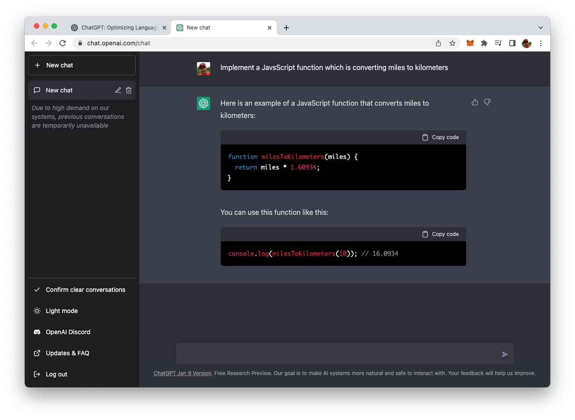Open the Extensions puzzle piece menu
The width and height of the screenshot is (575, 420).
[x=484, y=43]
